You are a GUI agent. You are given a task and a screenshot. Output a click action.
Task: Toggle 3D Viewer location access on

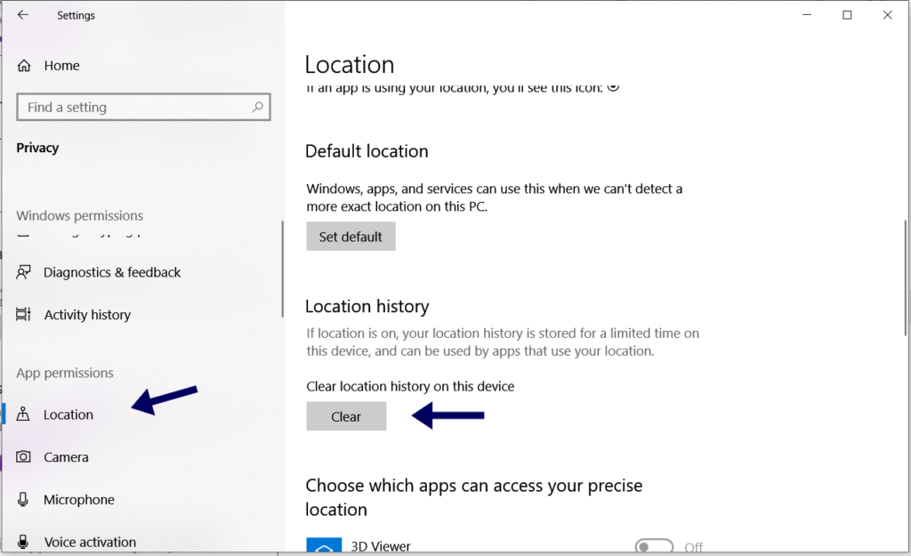654,545
